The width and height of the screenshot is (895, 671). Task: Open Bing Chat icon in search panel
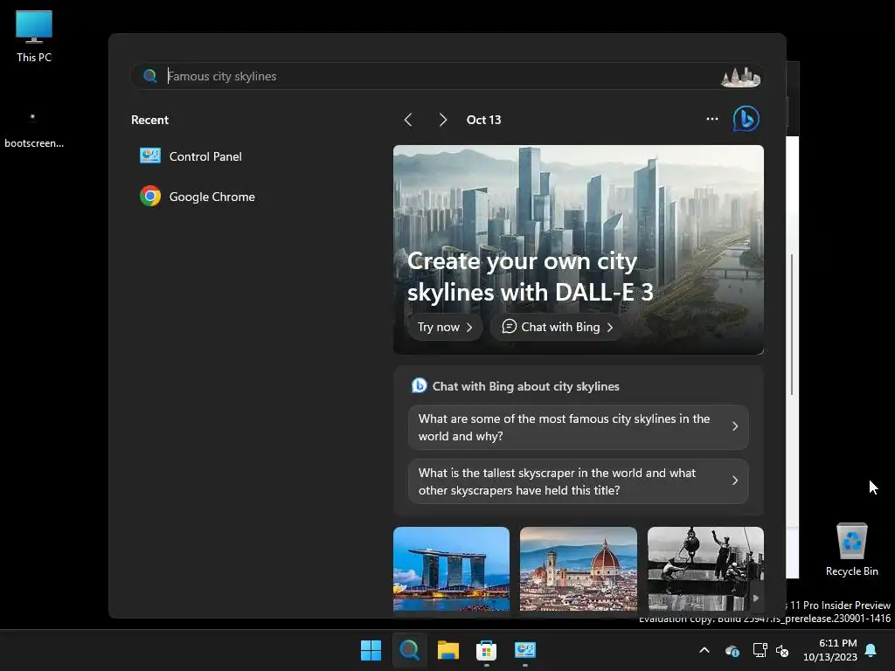click(x=746, y=119)
